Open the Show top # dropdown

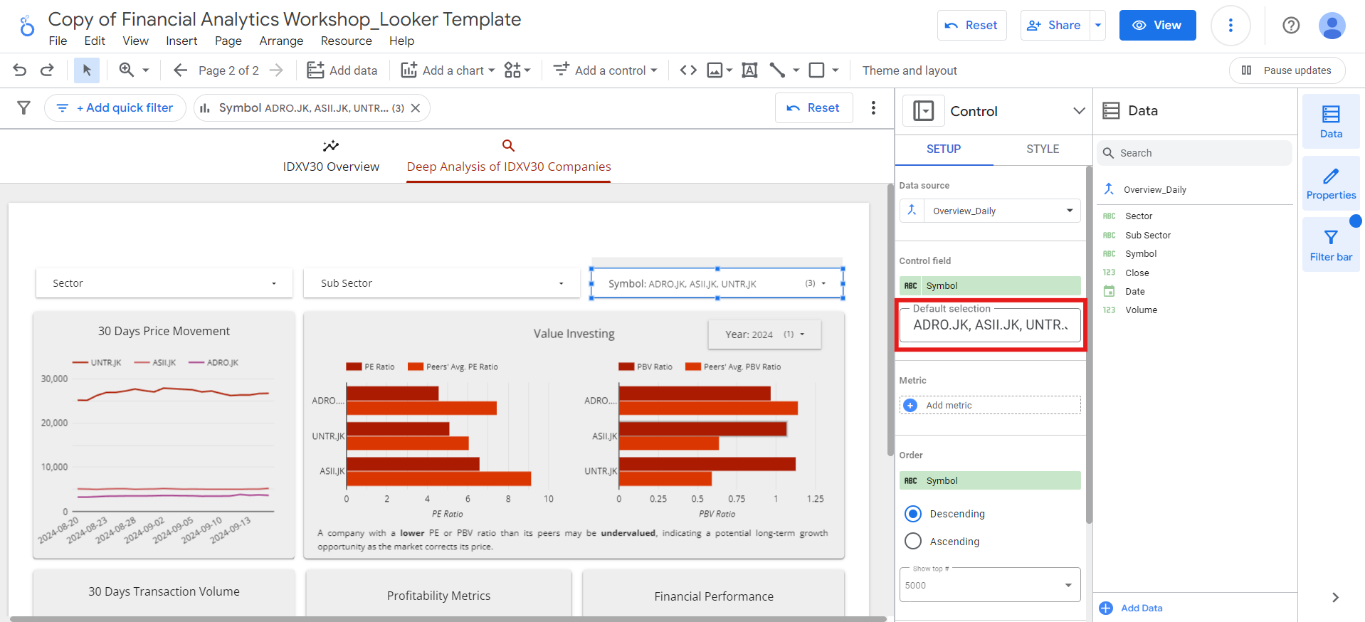coord(990,584)
